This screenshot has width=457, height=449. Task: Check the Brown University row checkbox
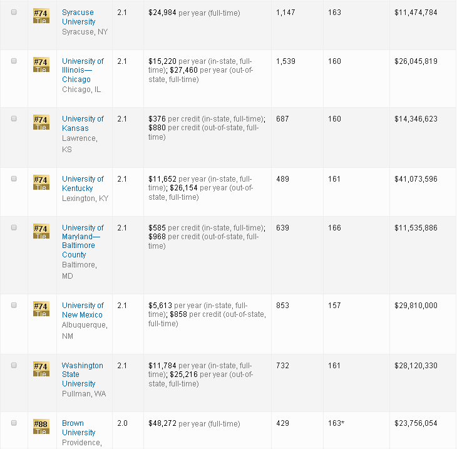click(14, 423)
